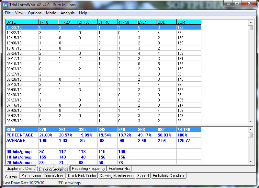The image size is (259, 188).
Task: Select the 09/17/10 drawing row
Action: click(x=103, y=59)
